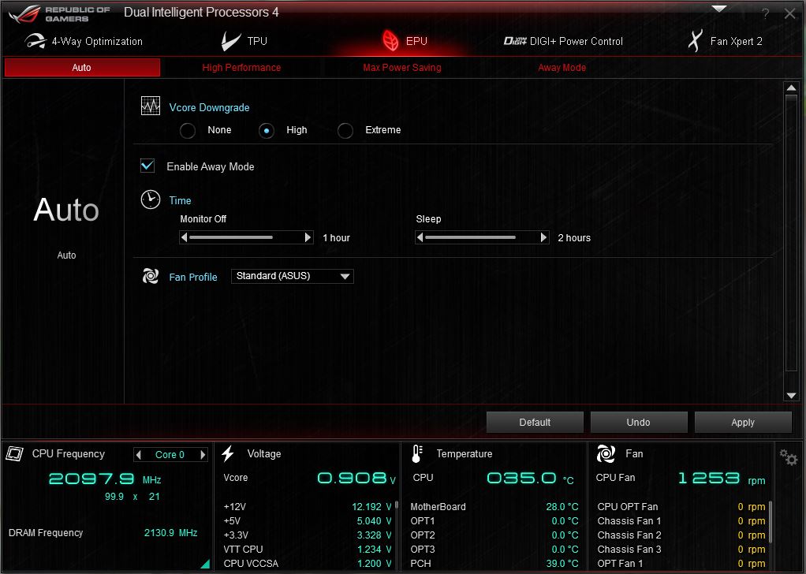Viewport: 806px width, 574px height.
Task: Click the Apply button
Action: pyautogui.click(x=743, y=422)
